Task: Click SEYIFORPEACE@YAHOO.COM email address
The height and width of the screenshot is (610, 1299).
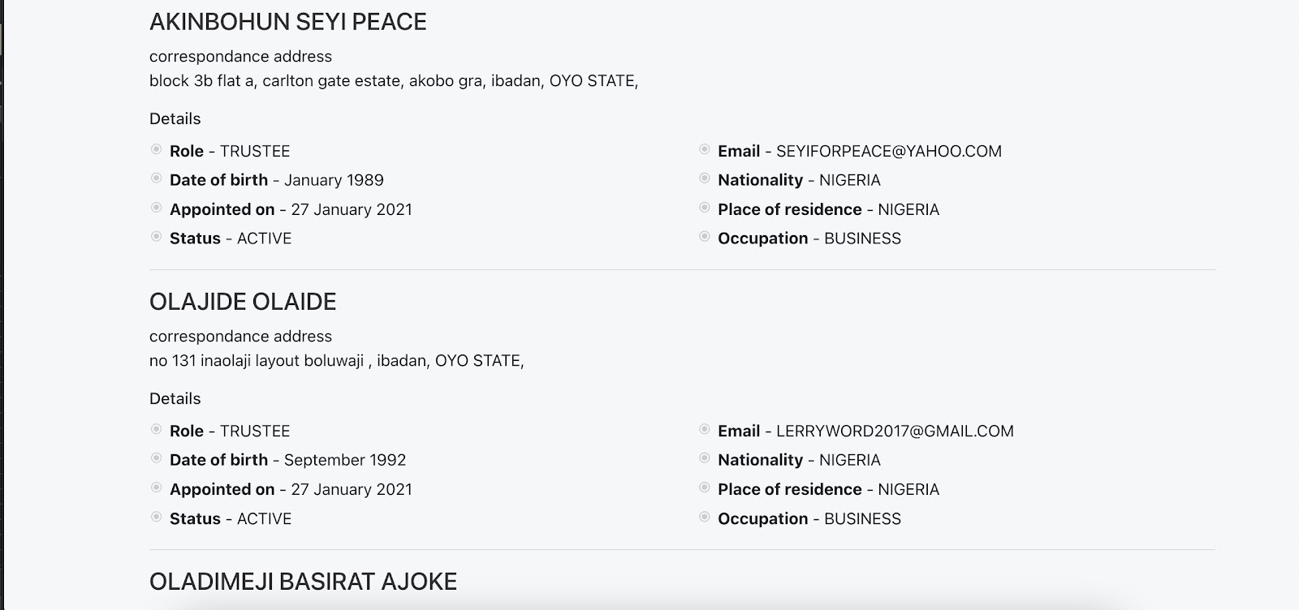Action: (888, 152)
